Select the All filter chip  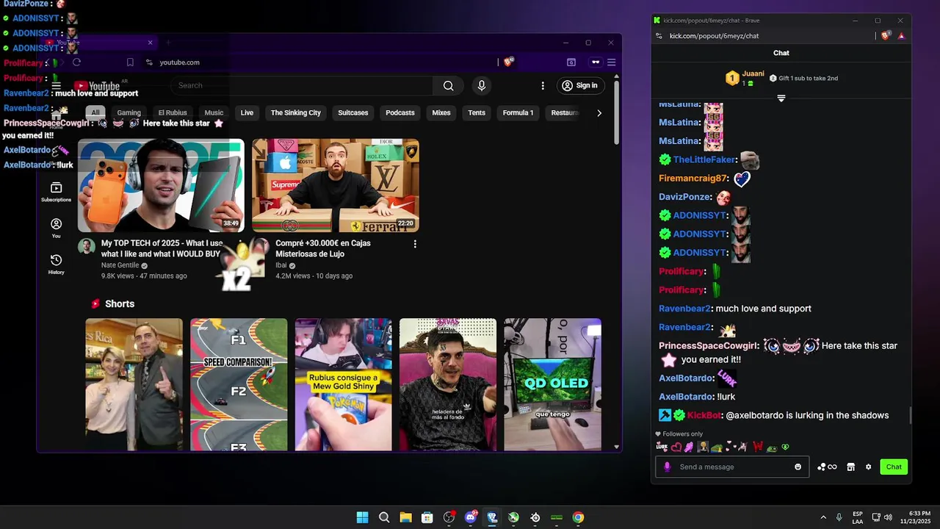point(95,113)
